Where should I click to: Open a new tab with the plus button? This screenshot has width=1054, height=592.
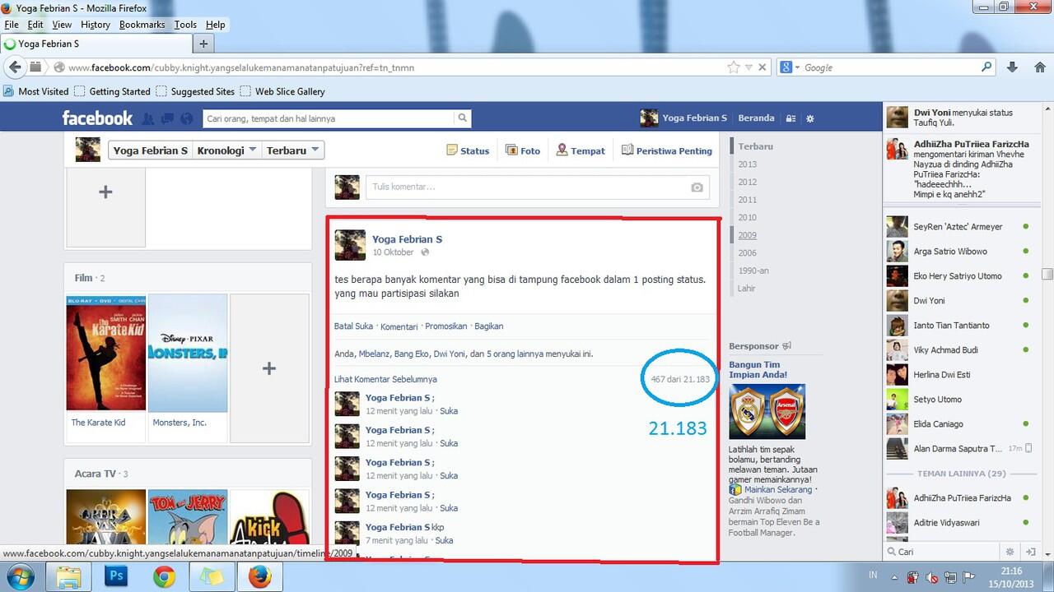(x=204, y=44)
